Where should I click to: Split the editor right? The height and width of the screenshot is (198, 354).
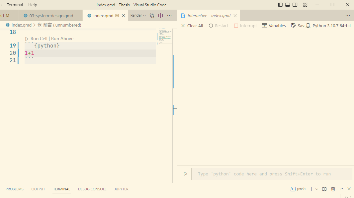pos(160,16)
